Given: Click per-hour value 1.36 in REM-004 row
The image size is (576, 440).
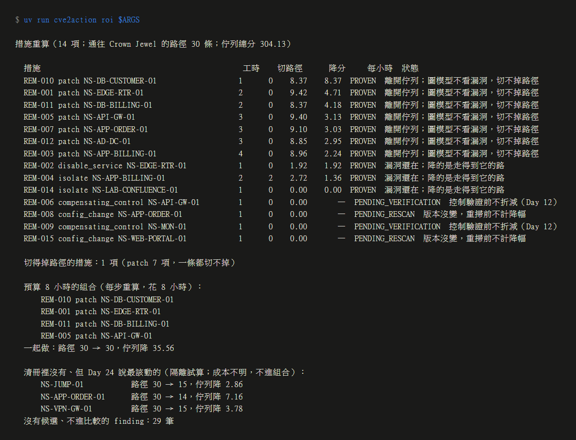Looking at the screenshot, I should [333, 178].
